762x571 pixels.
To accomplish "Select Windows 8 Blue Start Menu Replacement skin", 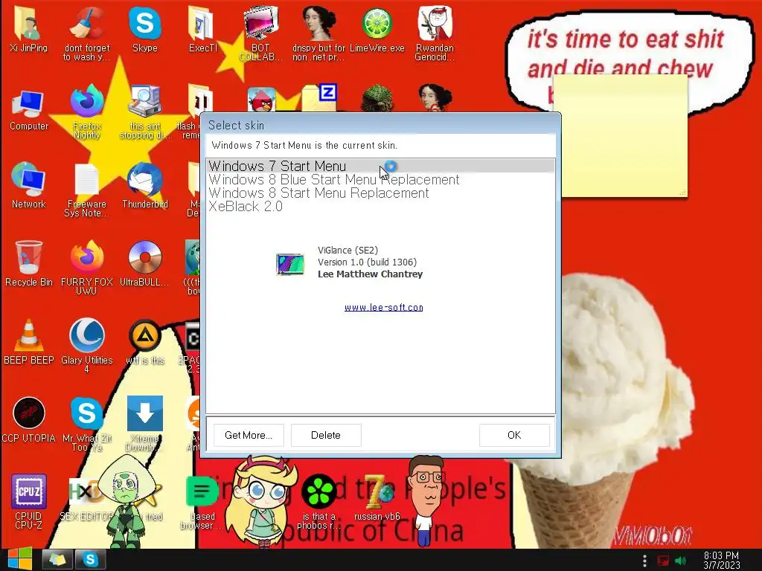I will pyautogui.click(x=380, y=180).
